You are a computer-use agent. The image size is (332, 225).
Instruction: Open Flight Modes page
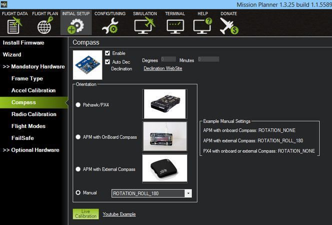tap(28, 126)
